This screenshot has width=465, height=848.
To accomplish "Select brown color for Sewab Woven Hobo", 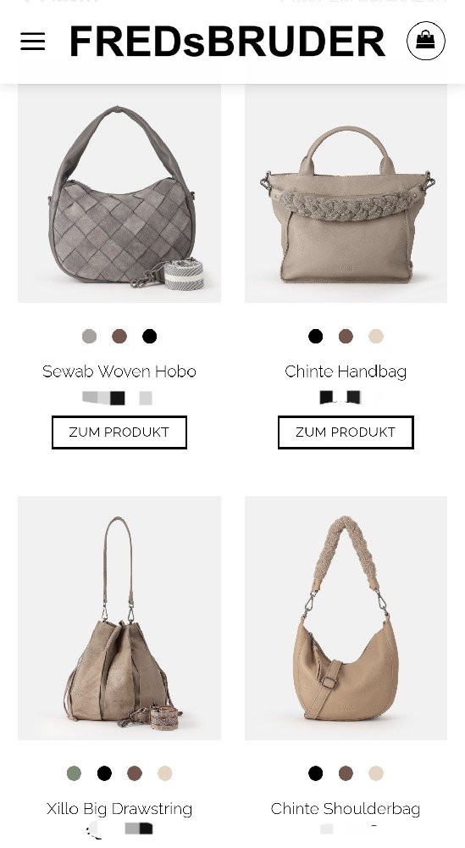I will [x=119, y=337].
